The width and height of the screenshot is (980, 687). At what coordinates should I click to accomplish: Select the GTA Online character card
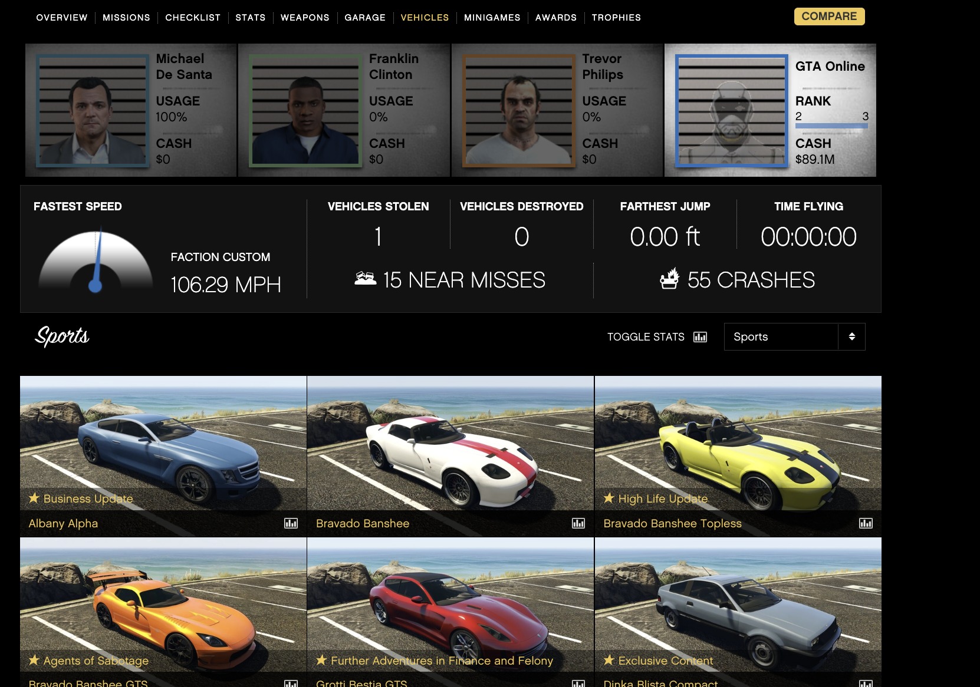point(770,110)
